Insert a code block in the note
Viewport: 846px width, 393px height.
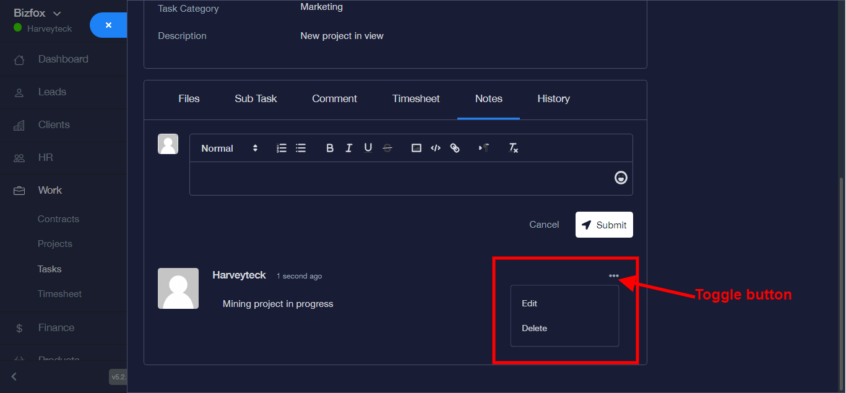tap(436, 148)
